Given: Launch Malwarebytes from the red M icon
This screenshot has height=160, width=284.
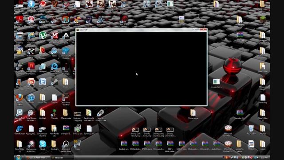Looking at the screenshot, I should [x=55, y=35].
